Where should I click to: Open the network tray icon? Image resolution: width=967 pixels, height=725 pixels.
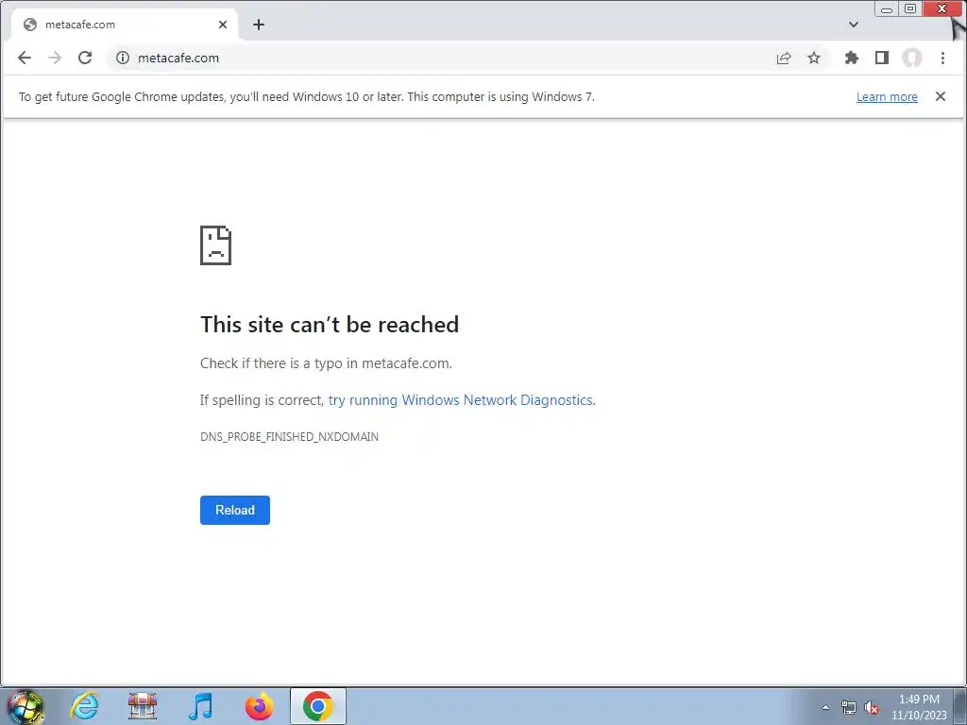849,707
